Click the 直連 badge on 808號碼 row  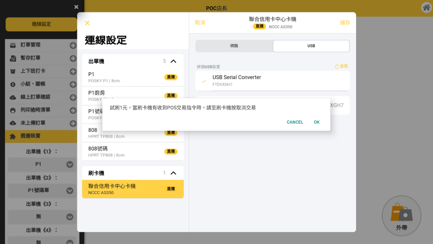[x=171, y=151]
